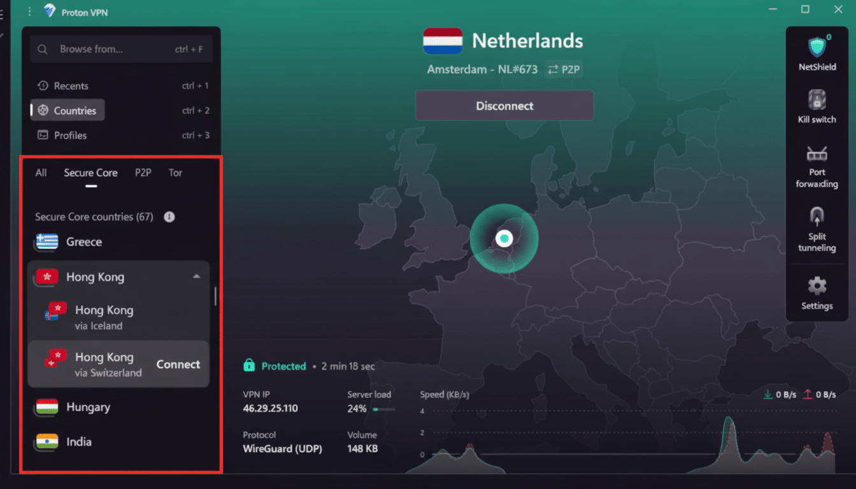Open Port forwarding options
Viewport: 856px width, 489px height.
(817, 166)
